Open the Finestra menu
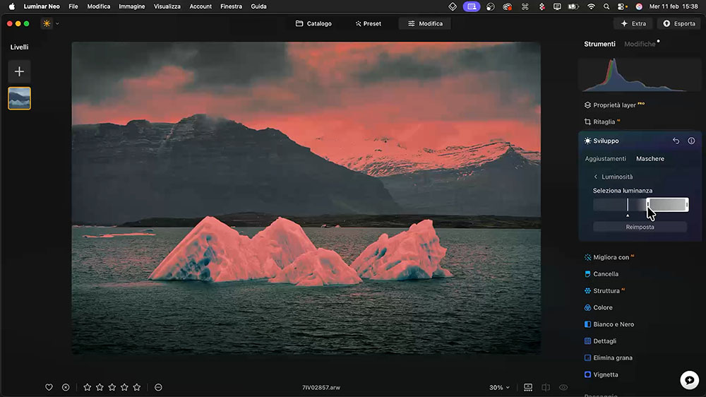The image size is (706, 397). click(x=231, y=6)
